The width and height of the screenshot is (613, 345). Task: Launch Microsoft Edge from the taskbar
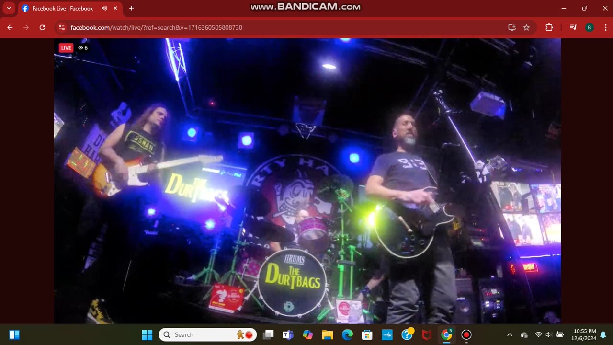click(x=347, y=334)
